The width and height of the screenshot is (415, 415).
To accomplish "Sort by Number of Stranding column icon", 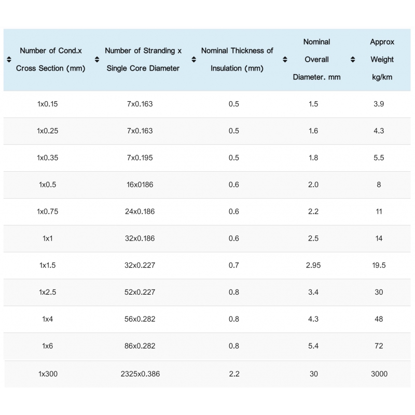I will coord(97,60).
